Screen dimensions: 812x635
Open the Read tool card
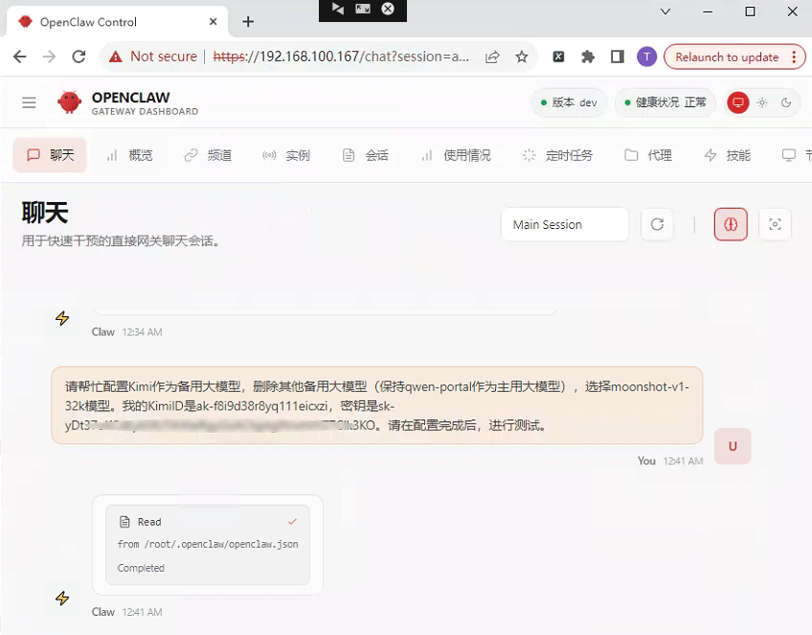pyautogui.click(x=208, y=544)
